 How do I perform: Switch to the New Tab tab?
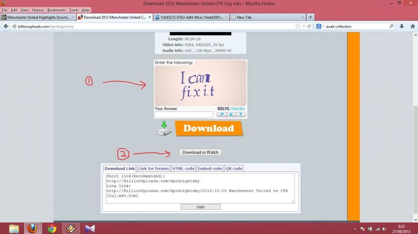(268, 17)
